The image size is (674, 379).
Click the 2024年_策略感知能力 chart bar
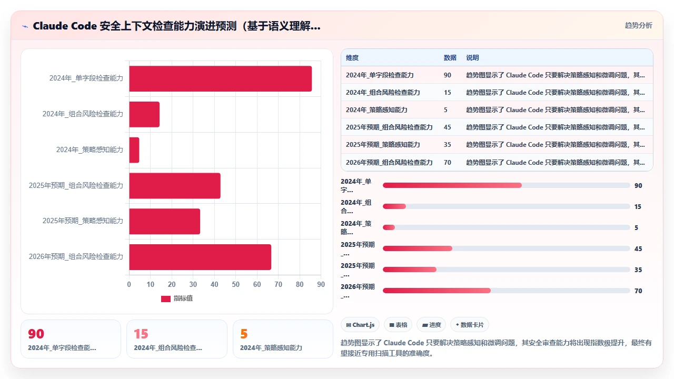(x=134, y=150)
